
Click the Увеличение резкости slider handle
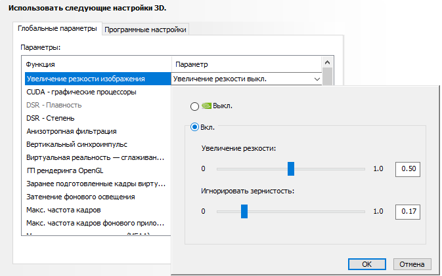click(291, 169)
